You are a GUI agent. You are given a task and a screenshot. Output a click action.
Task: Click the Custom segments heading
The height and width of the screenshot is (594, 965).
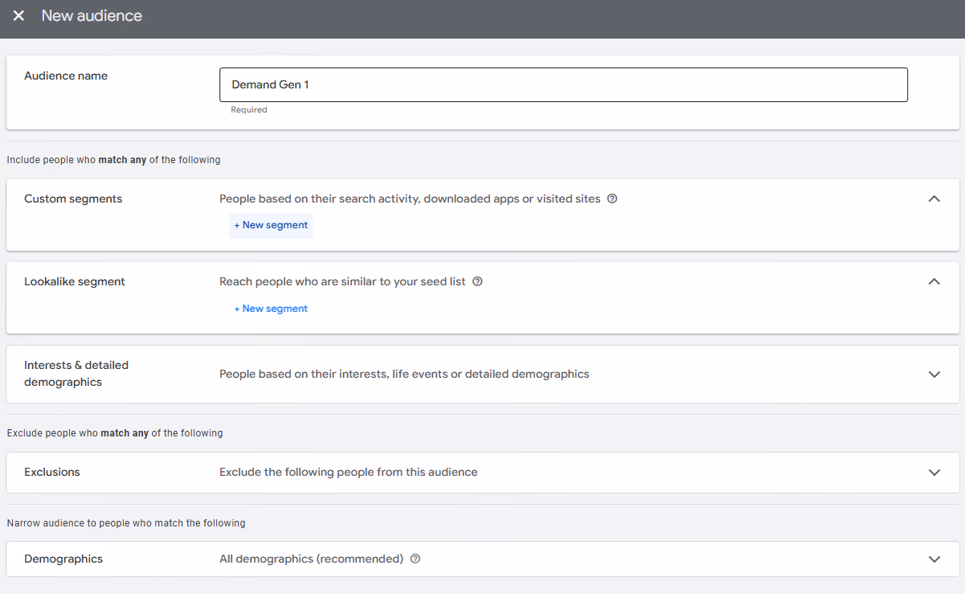tap(73, 199)
